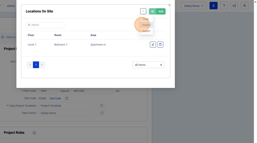Delete the site code with trash icon
Image resolution: width=257 pixels, height=143 pixels.
pyautogui.click(x=67, y=98)
